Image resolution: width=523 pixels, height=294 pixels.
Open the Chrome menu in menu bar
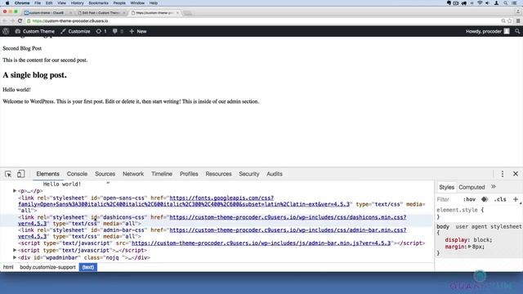[x=22, y=3]
